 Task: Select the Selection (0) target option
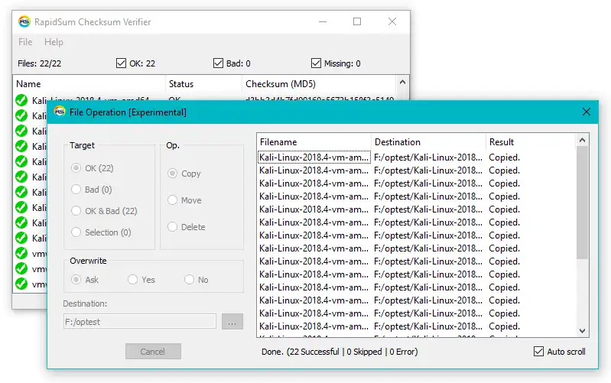[76, 232]
